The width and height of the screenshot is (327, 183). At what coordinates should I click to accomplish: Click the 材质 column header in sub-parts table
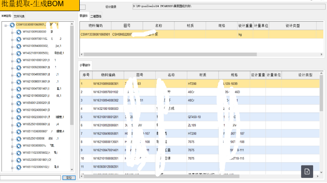point(203,75)
